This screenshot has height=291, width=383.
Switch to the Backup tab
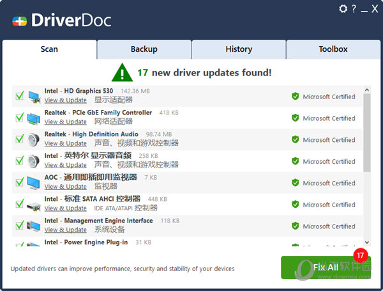coord(144,49)
